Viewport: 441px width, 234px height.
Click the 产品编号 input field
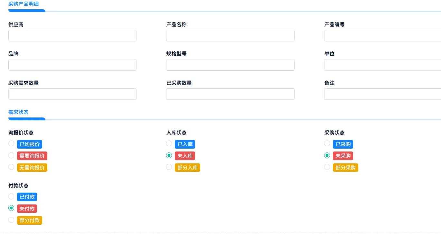[382, 36]
